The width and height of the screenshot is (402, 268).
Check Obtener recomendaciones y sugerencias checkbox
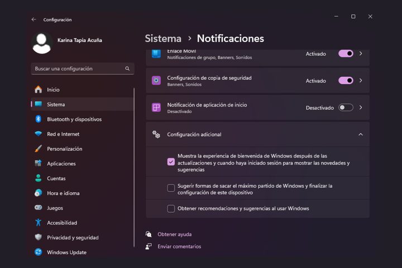click(171, 208)
